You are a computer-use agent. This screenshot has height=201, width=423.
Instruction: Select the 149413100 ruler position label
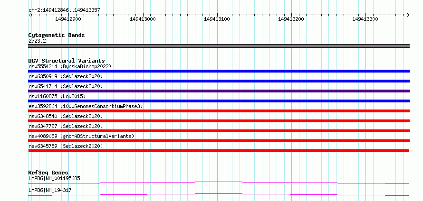(217, 19)
